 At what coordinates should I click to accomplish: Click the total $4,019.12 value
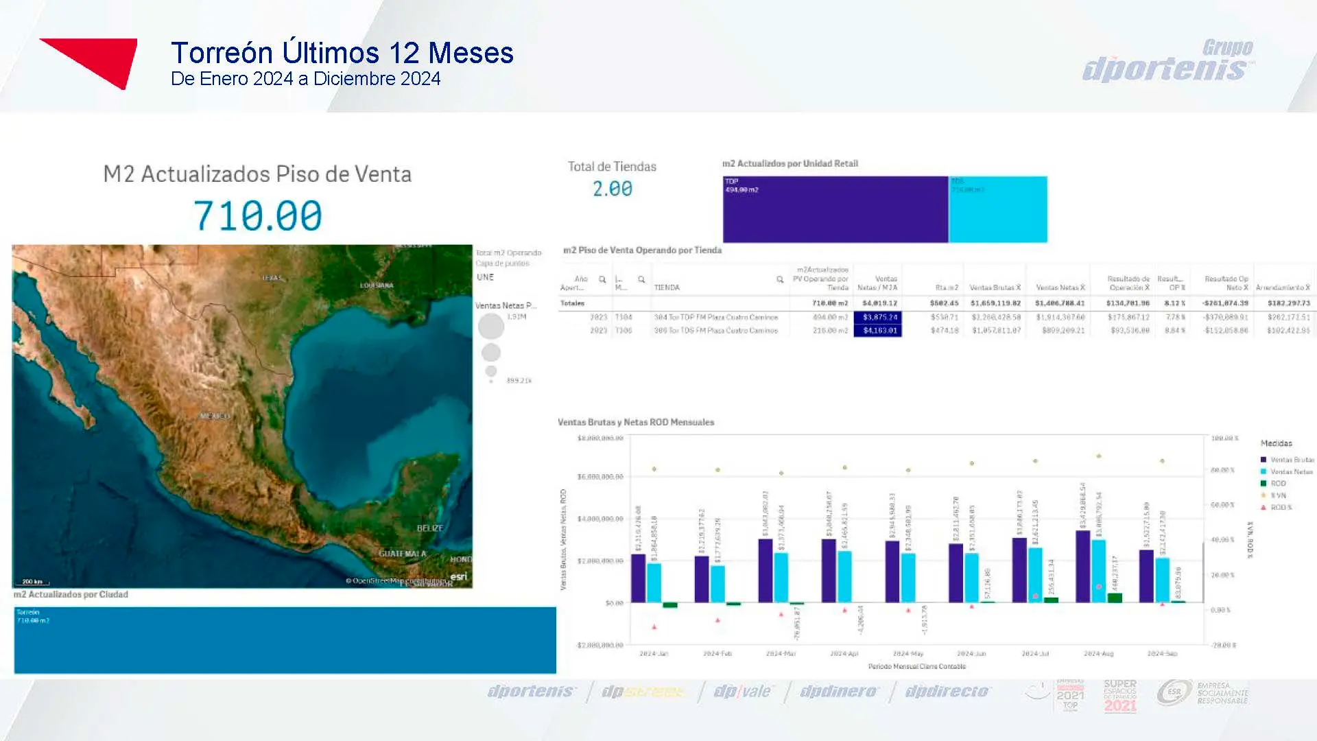(880, 303)
